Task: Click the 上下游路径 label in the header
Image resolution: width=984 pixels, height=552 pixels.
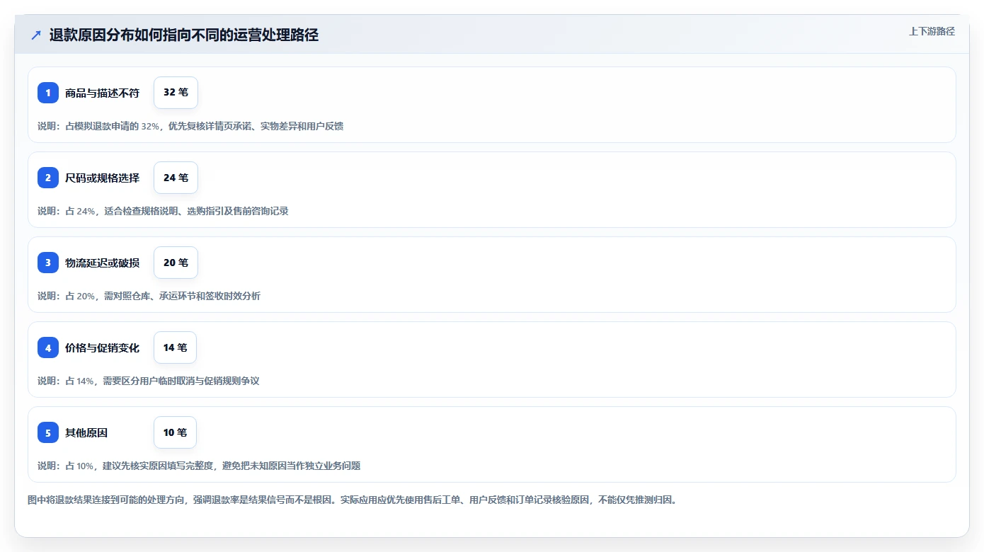Action: point(932,31)
